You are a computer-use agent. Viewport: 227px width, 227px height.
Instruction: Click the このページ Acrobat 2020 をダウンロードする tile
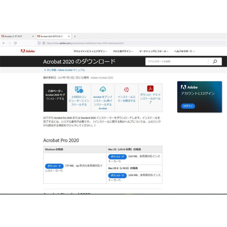tap(55, 98)
